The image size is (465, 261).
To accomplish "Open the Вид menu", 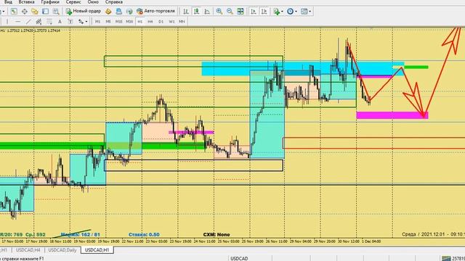I will 8,2.
